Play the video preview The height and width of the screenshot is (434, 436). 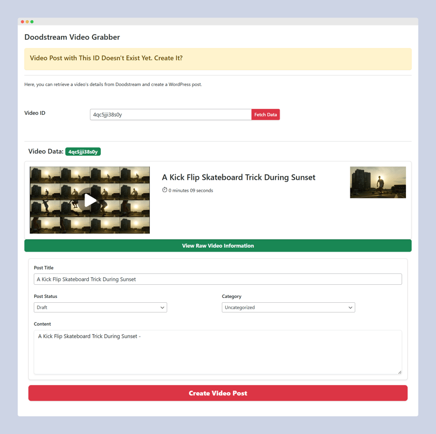(89, 200)
